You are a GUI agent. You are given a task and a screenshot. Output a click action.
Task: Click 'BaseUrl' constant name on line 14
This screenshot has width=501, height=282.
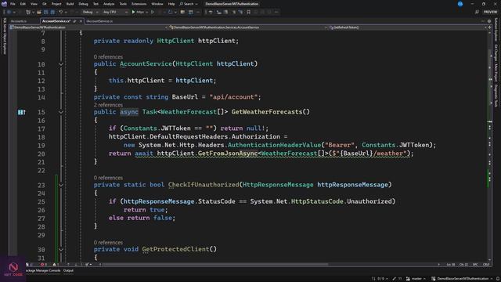point(185,97)
